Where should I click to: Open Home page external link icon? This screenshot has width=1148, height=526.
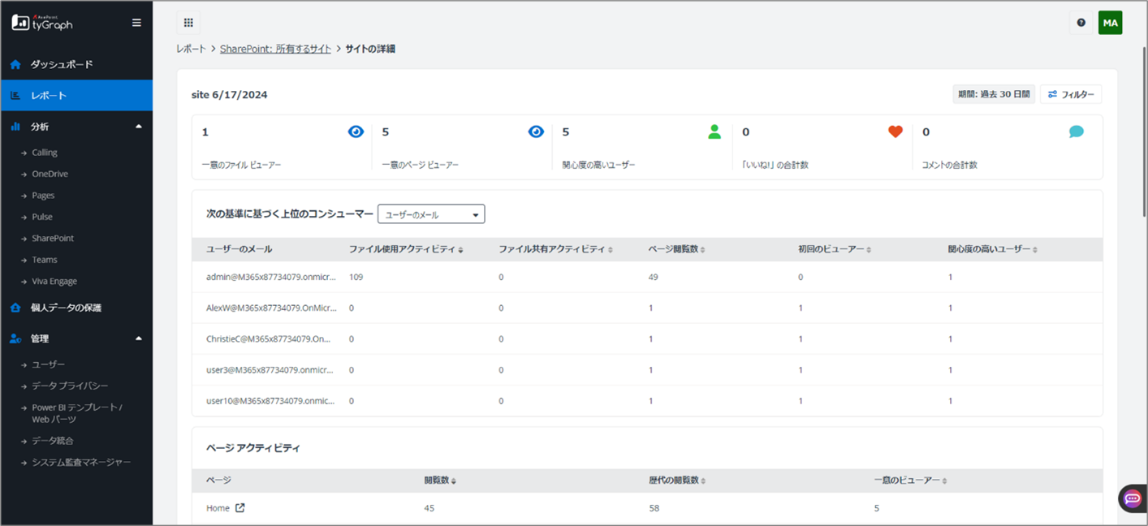coord(240,508)
